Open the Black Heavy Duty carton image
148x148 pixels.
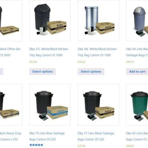pos(11,105)
